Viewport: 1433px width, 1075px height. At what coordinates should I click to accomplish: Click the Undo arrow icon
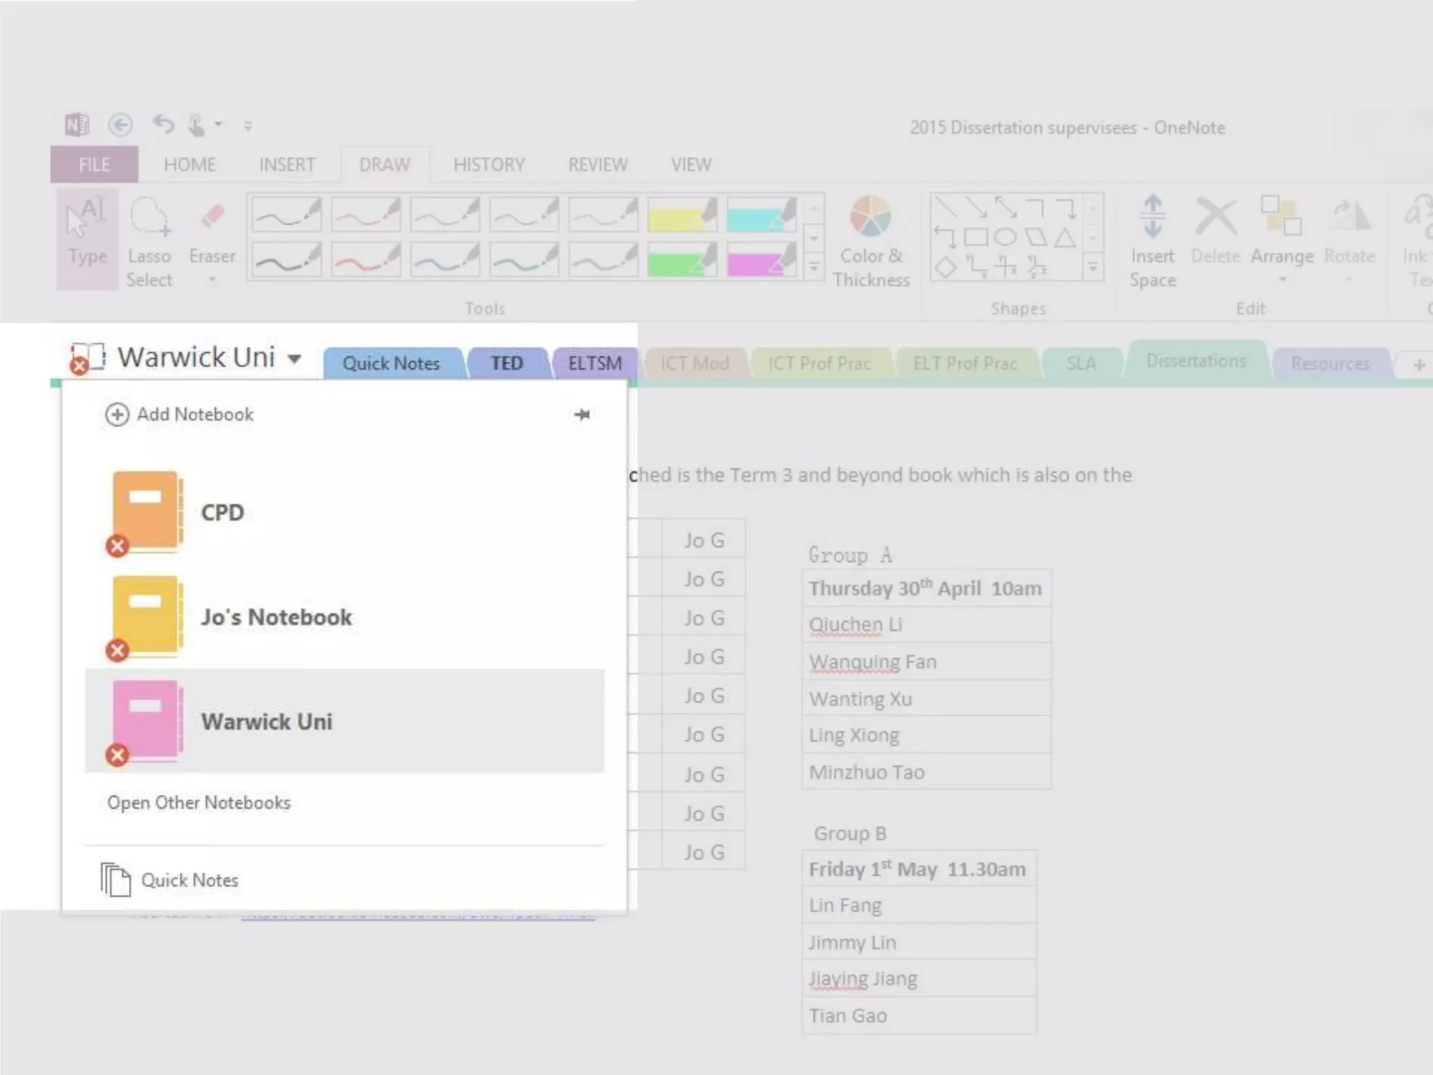[x=163, y=125]
